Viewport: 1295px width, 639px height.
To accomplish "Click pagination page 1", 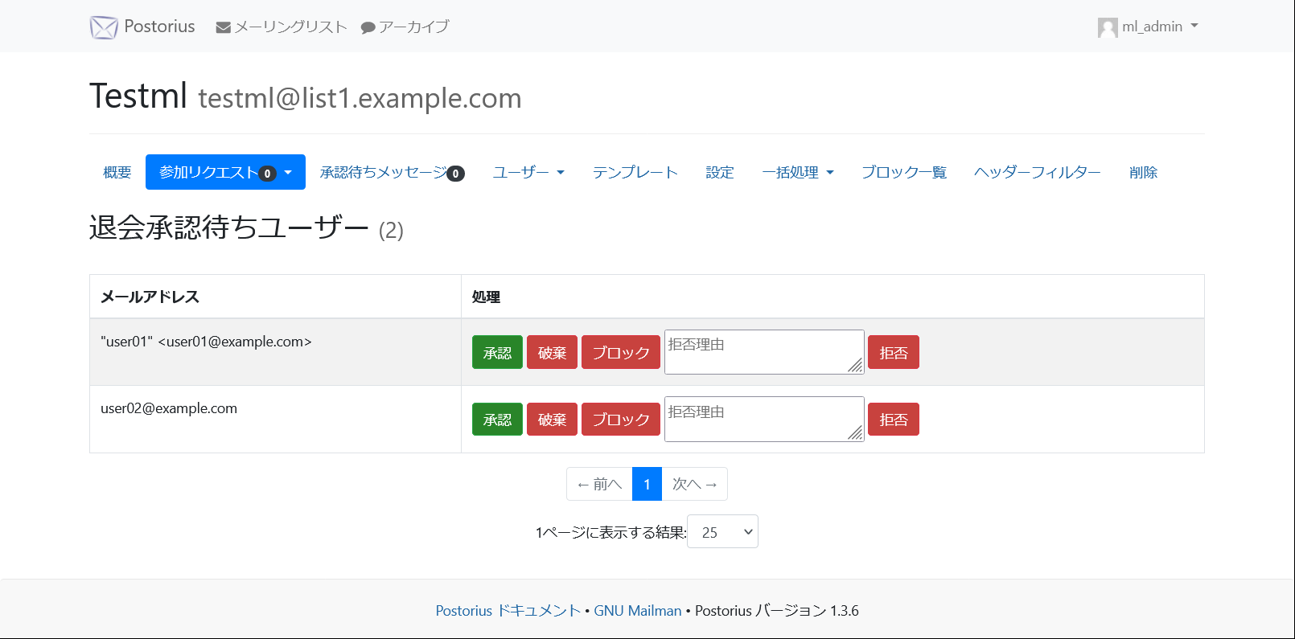I will (x=647, y=484).
